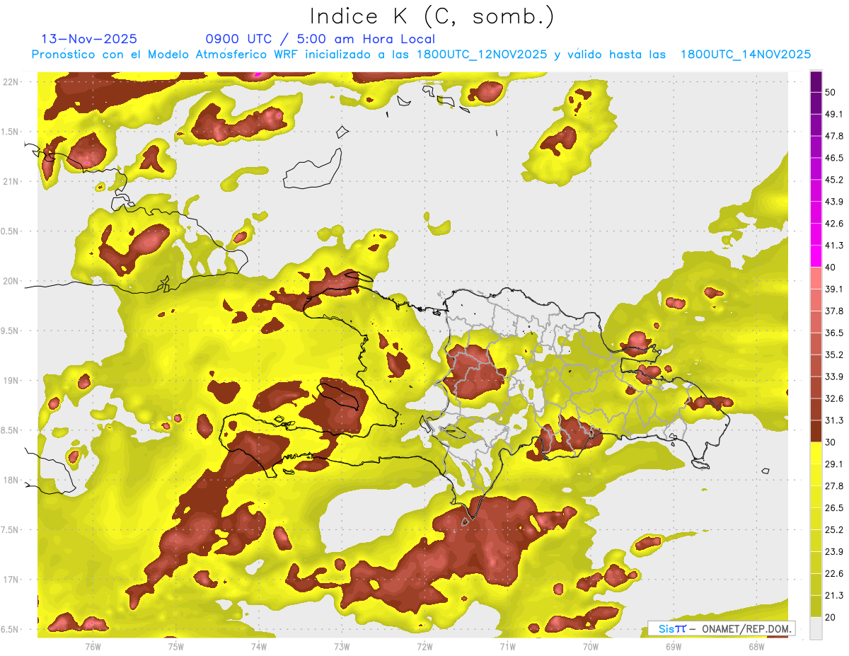
Task: Click the '43.9' colorbar value
Action: pyautogui.click(x=834, y=202)
